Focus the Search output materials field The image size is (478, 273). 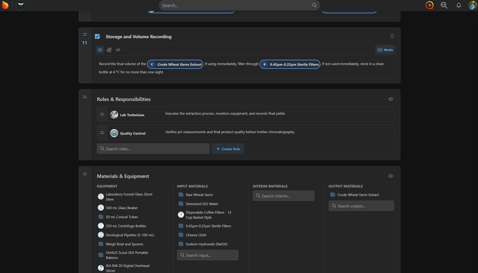pos(361,206)
